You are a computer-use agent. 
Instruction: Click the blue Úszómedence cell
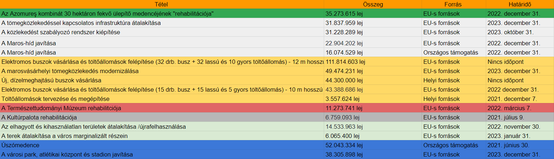pyautogui.click(x=20, y=145)
